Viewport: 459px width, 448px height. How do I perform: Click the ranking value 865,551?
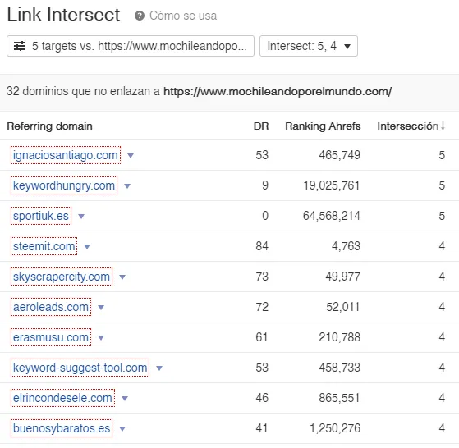[340, 398]
